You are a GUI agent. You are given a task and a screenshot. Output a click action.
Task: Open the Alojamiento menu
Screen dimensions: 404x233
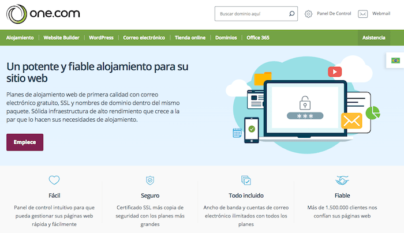click(x=20, y=37)
